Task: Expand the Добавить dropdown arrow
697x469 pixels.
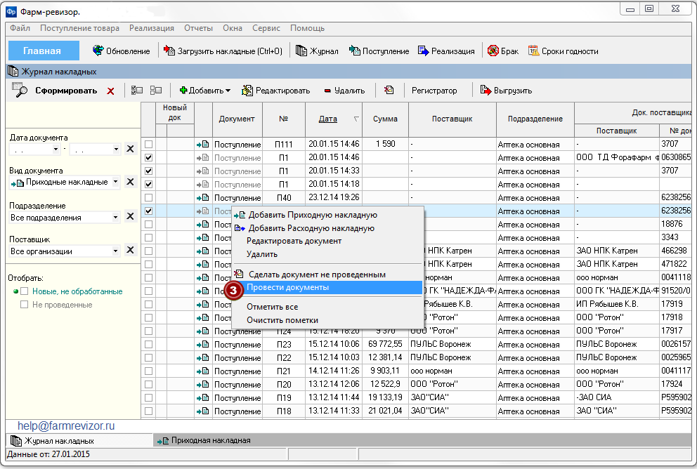Action: (x=228, y=91)
